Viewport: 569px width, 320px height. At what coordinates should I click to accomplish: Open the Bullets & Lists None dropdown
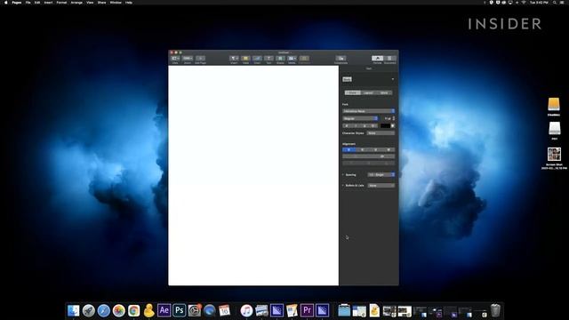coord(381,186)
